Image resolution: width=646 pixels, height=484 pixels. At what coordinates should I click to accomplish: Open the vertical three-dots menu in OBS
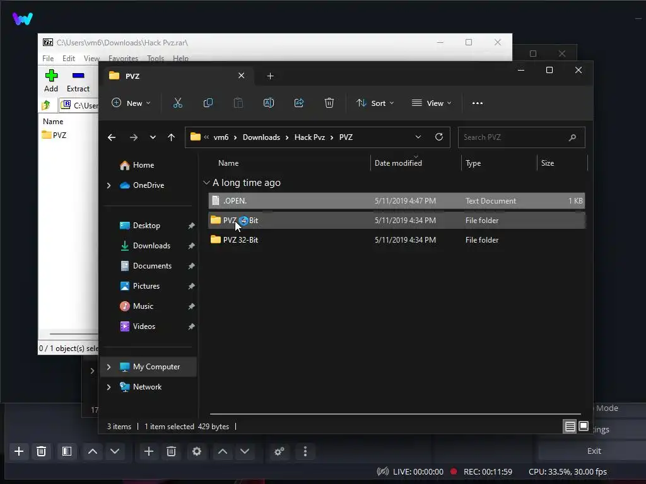click(305, 451)
